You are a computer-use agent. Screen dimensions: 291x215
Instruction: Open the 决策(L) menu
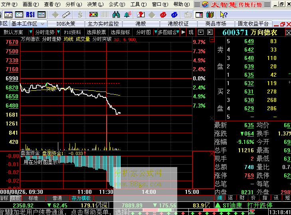point(95,4)
